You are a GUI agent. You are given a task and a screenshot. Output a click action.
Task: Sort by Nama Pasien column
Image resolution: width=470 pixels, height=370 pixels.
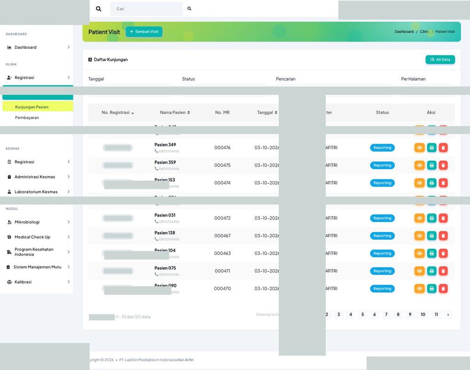[175, 113]
